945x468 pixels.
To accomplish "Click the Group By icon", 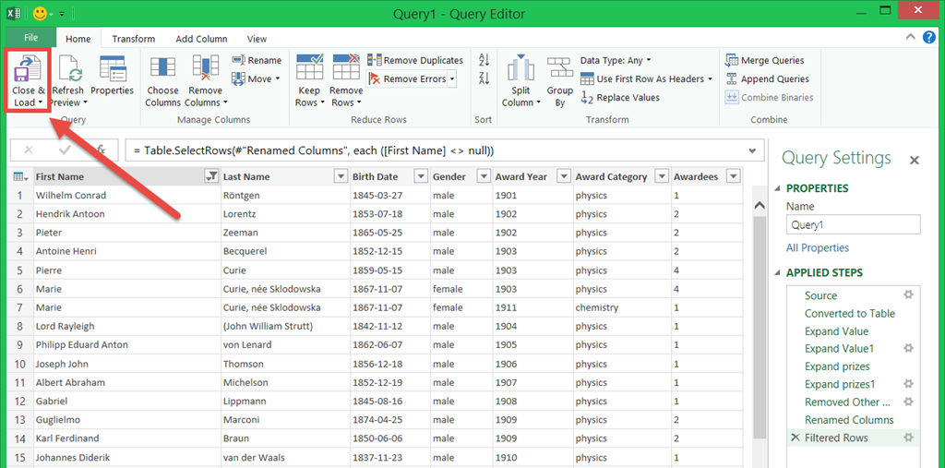I will click(x=559, y=72).
